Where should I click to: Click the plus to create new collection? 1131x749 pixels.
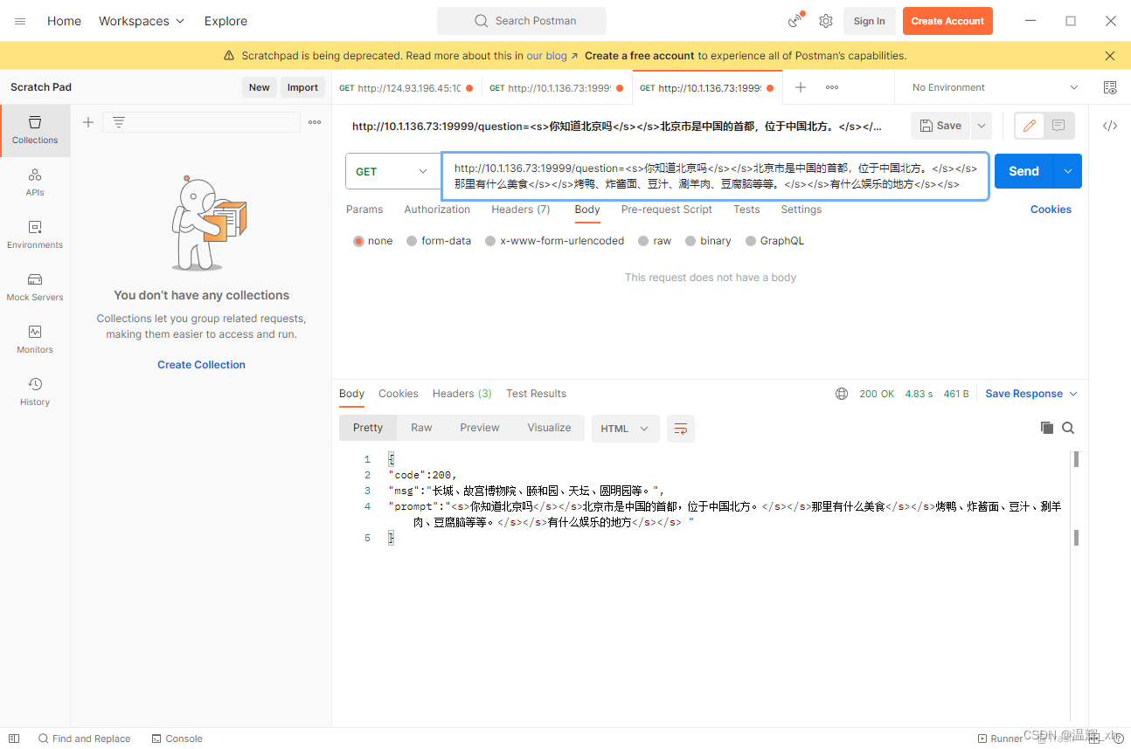88,122
